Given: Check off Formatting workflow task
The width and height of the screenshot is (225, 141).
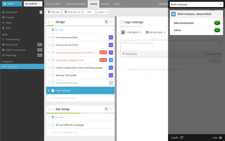Looking at the screenshot, I should 53,37.
